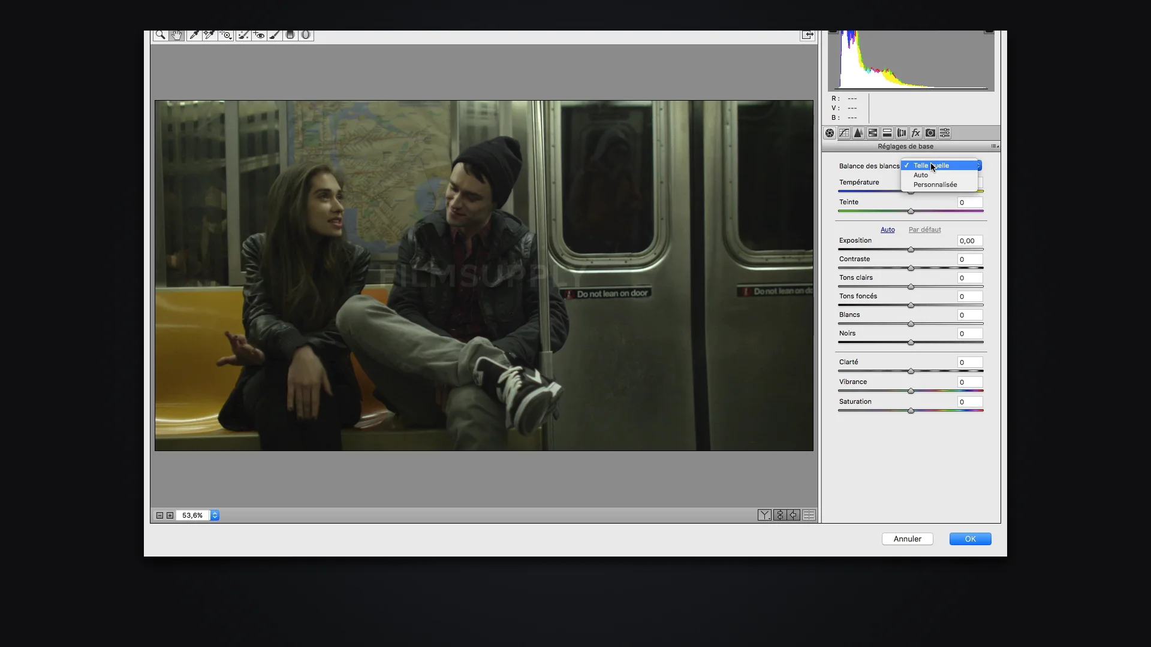This screenshot has height=647, width=1151.
Task: Click the 53,6% zoom value field
Action: coord(192,515)
